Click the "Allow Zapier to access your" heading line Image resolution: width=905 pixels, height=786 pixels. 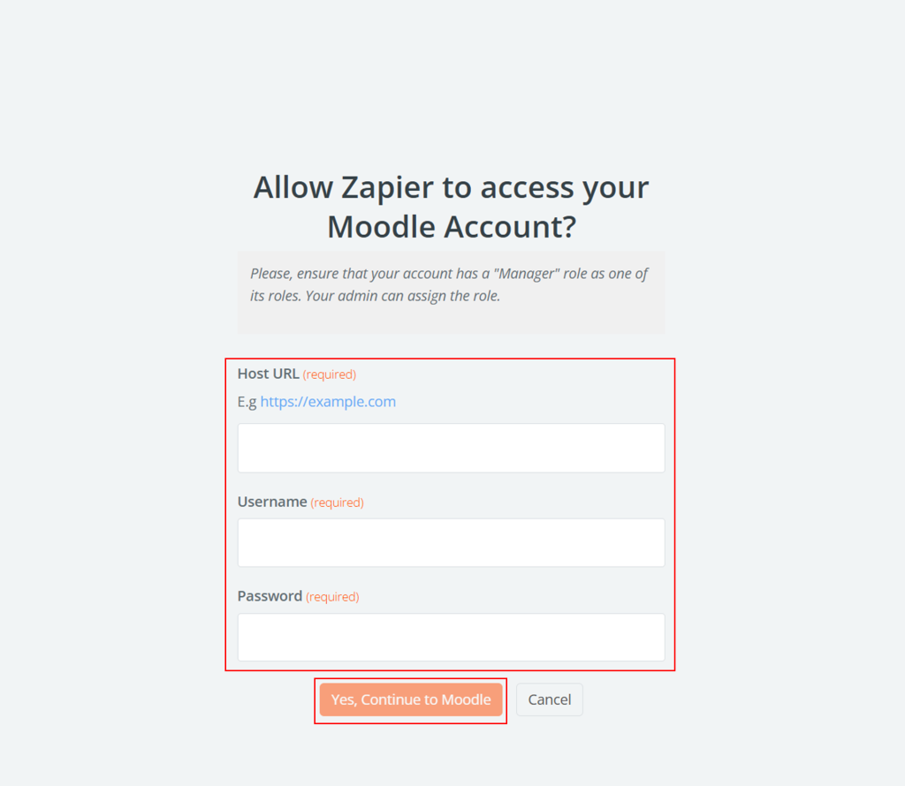451,187
